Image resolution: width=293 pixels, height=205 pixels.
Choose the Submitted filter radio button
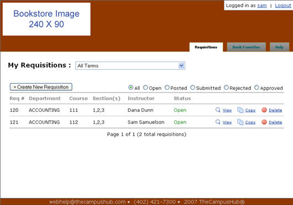[192, 88]
